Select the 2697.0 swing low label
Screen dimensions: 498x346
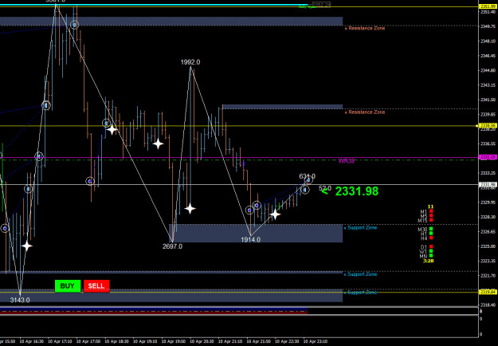pyautogui.click(x=172, y=246)
